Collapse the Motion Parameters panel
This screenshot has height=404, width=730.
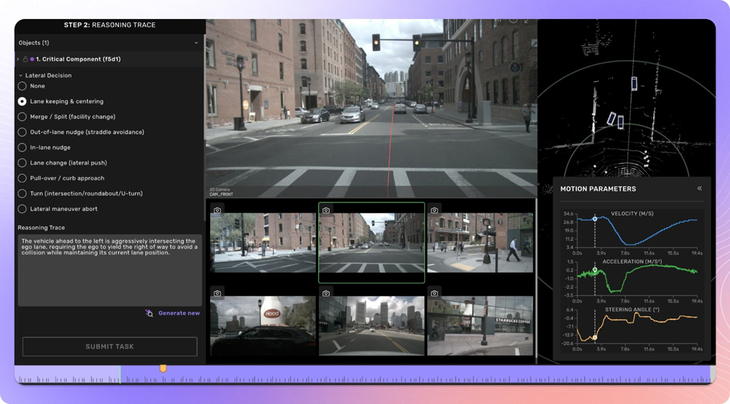click(x=699, y=188)
